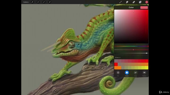
Task: Choose the solid red swatch in second palette row
Action: coord(116,64)
